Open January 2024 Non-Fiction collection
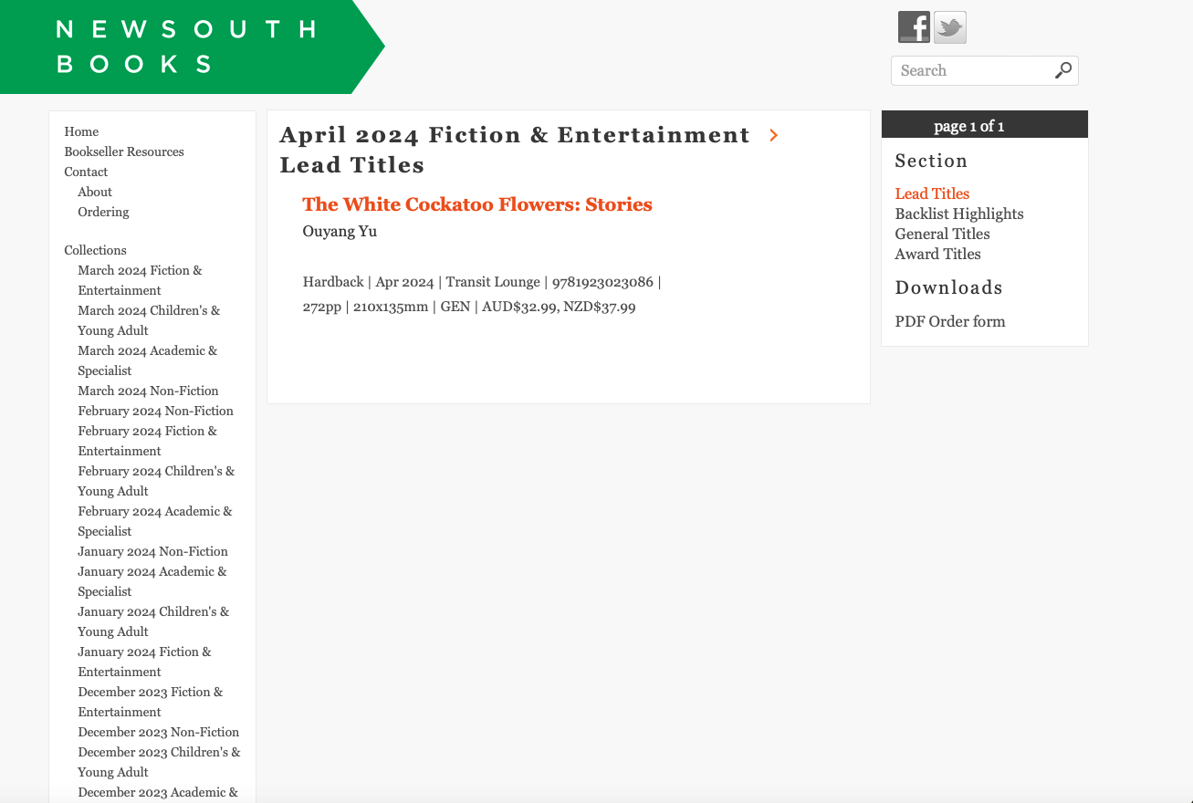This screenshot has width=1193, height=803. click(152, 551)
